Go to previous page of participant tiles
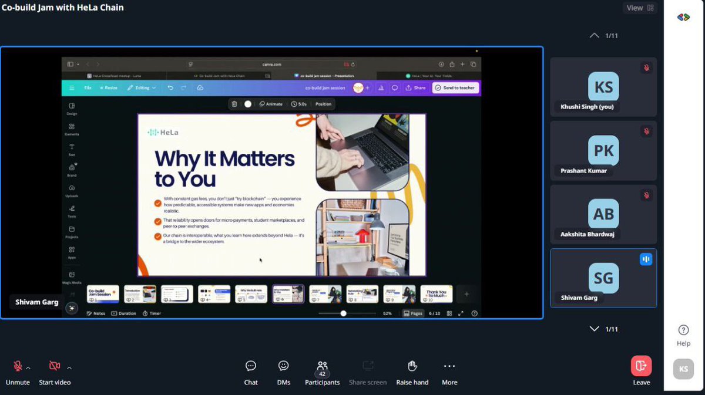The image size is (705, 395). (x=594, y=35)
